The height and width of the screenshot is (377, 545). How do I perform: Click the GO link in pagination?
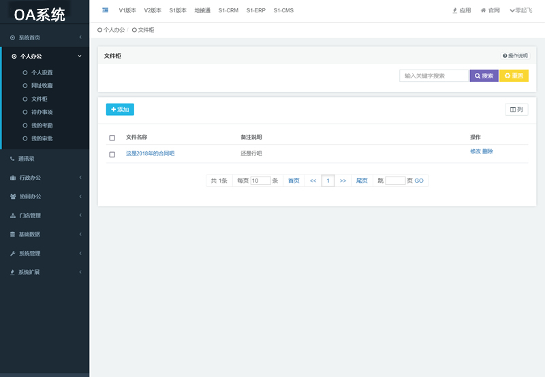[419, 181]
